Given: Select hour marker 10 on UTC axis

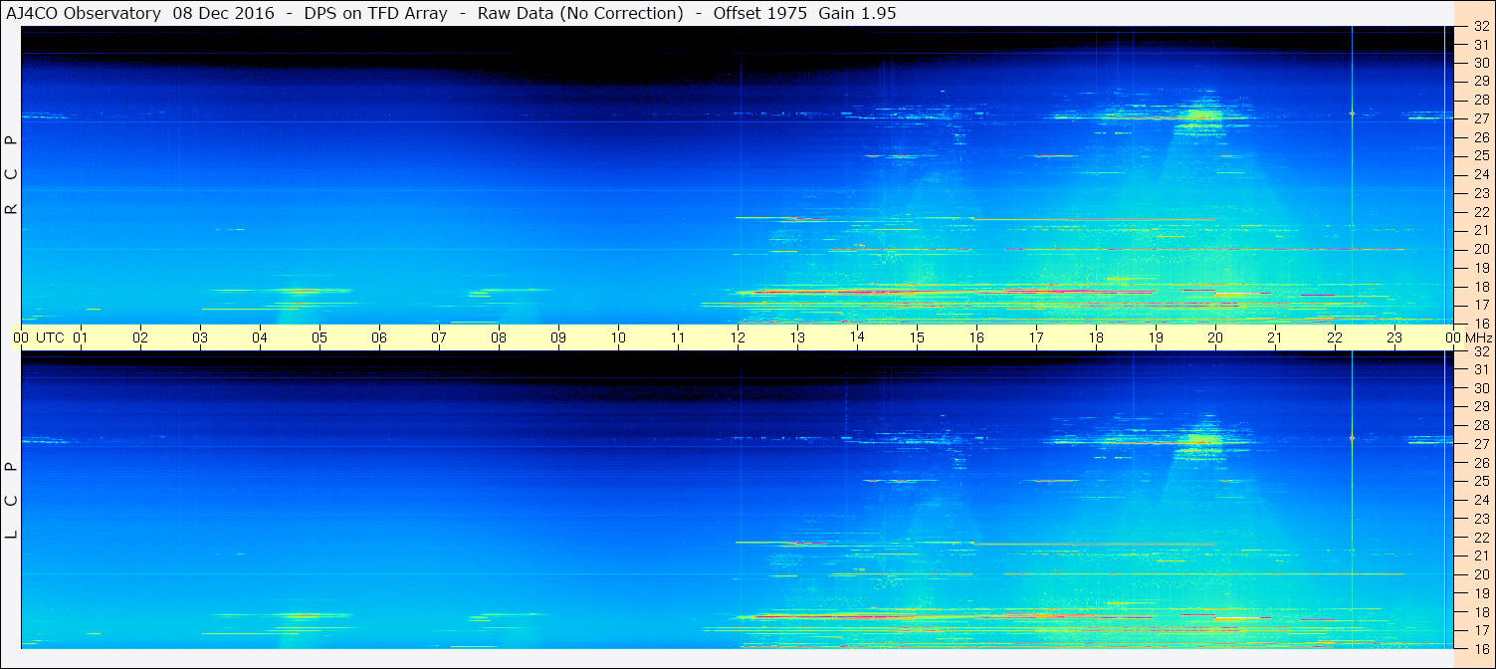Looking at the screenshot, I should pyautogui.click(x=618, y=337).
